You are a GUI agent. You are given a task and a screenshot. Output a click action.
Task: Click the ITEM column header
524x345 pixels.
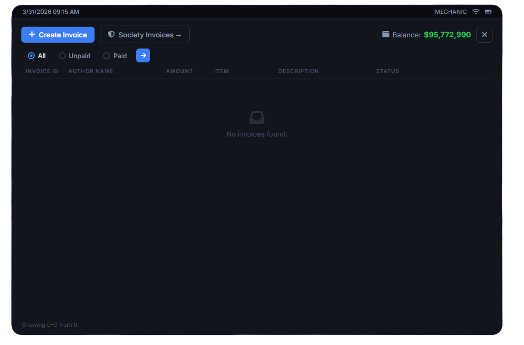[x=221, y=71]
